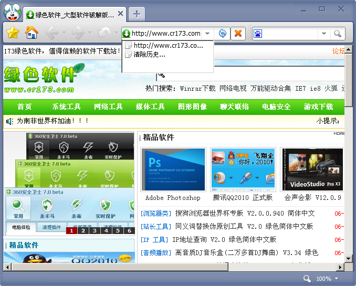Screen dimensions: 356x286
Task: Switch to the 绿色软件 browser tab
Action: [x=74, y=15]
